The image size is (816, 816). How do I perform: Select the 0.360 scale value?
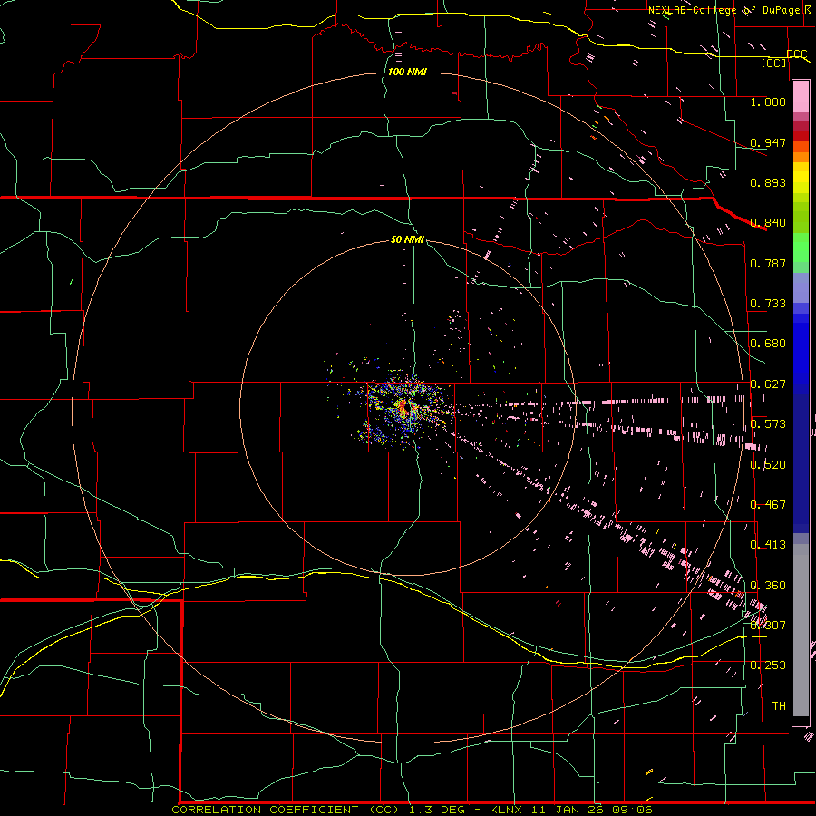pos(768,586)
